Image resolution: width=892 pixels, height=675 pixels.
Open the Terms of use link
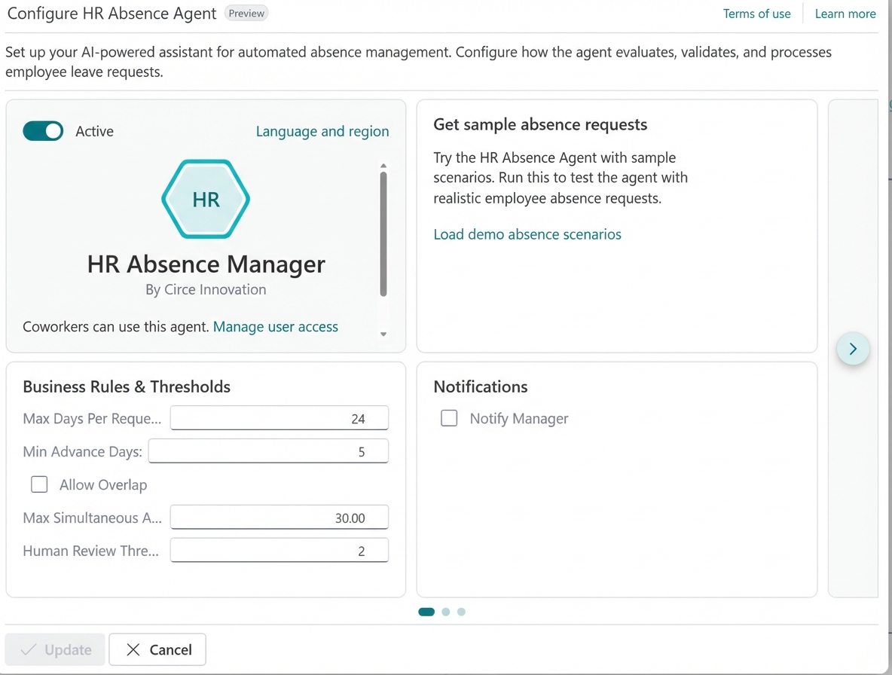pos(756,14)
